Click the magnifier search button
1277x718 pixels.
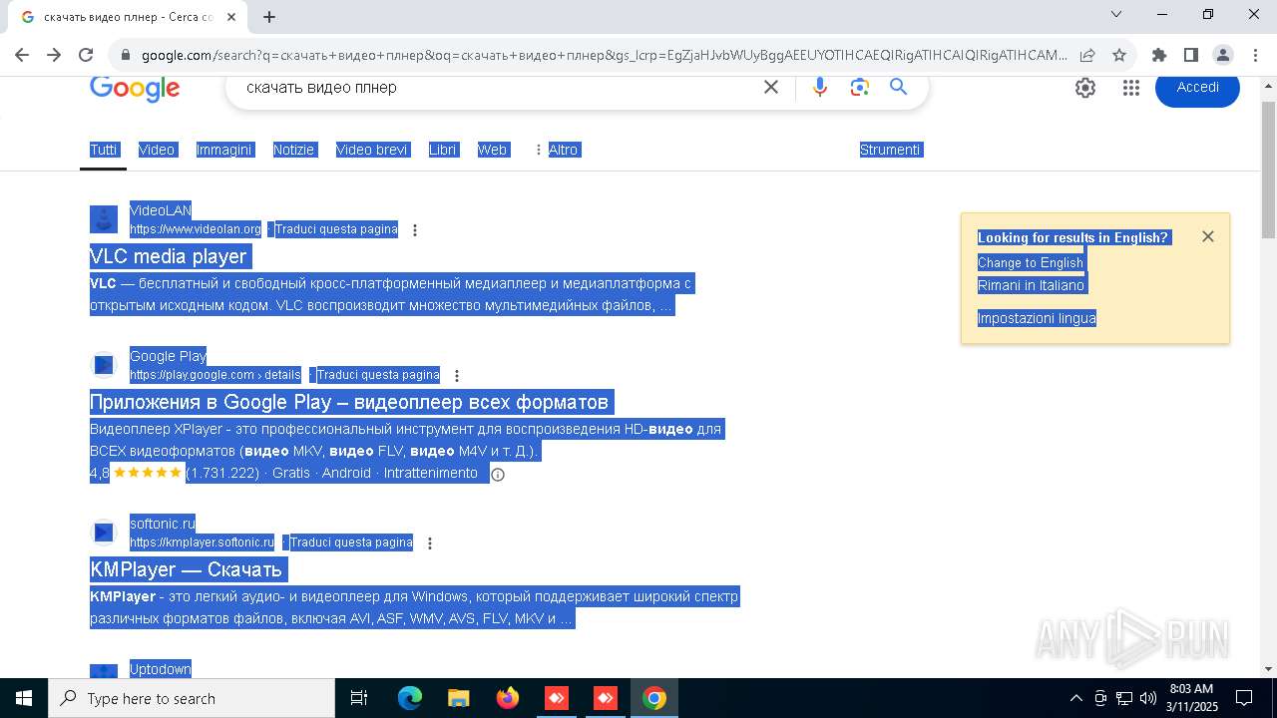pos(899,88)
